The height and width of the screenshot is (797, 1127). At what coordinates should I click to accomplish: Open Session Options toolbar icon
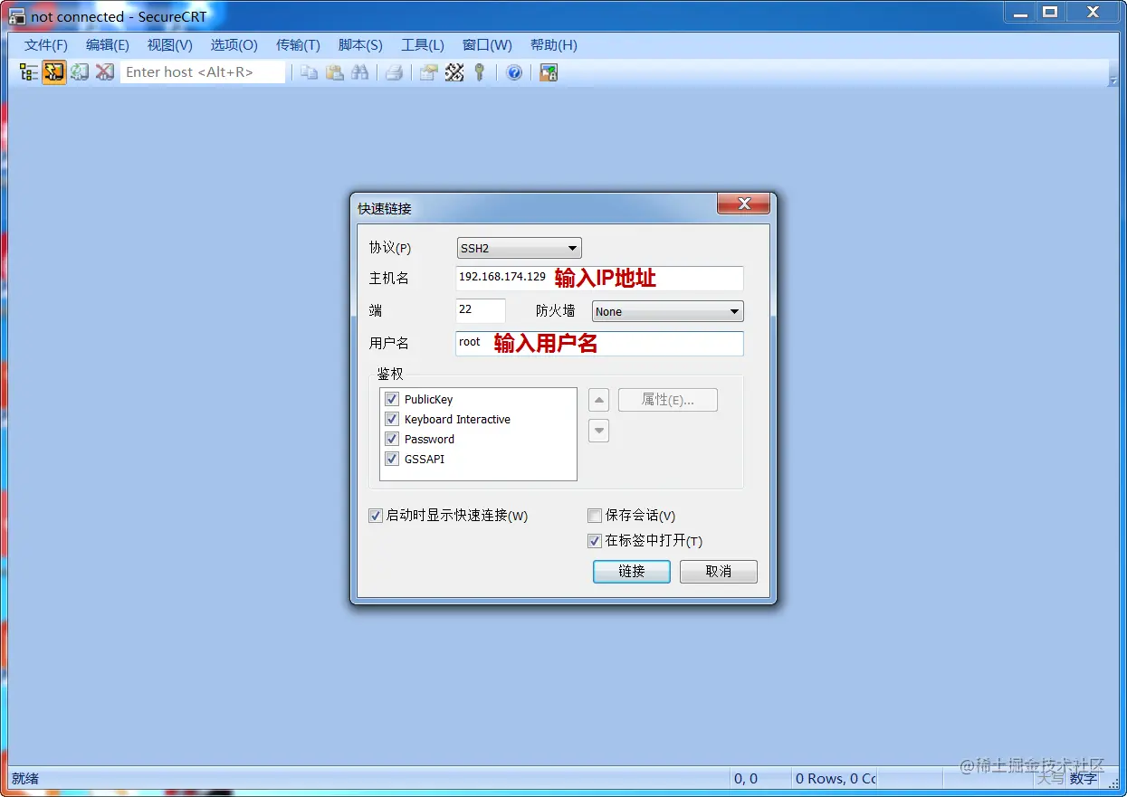(429, 72)
